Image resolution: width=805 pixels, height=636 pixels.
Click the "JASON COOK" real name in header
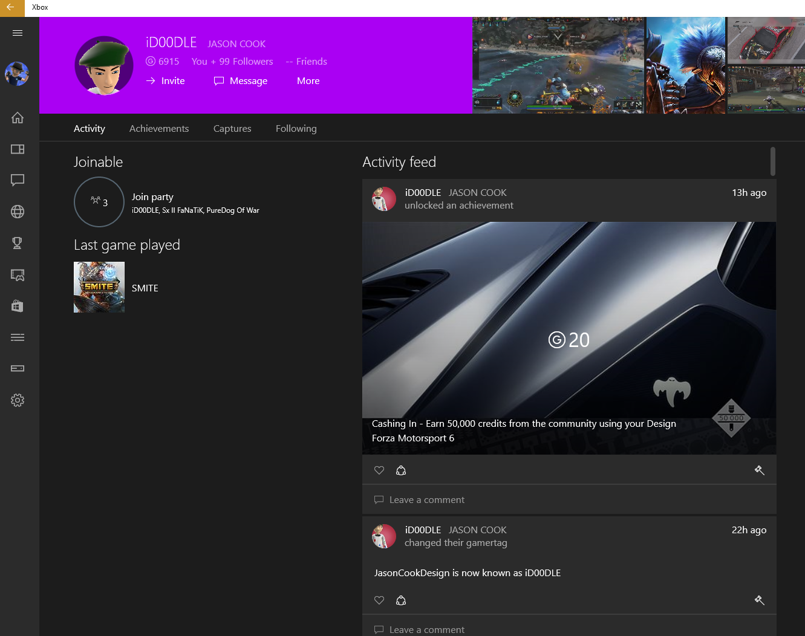(236, 44)
